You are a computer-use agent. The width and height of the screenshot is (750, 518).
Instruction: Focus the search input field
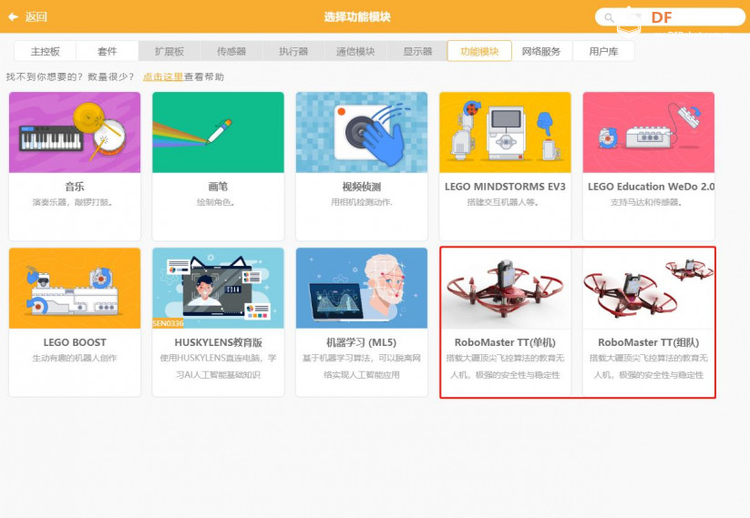click(670, 17)
